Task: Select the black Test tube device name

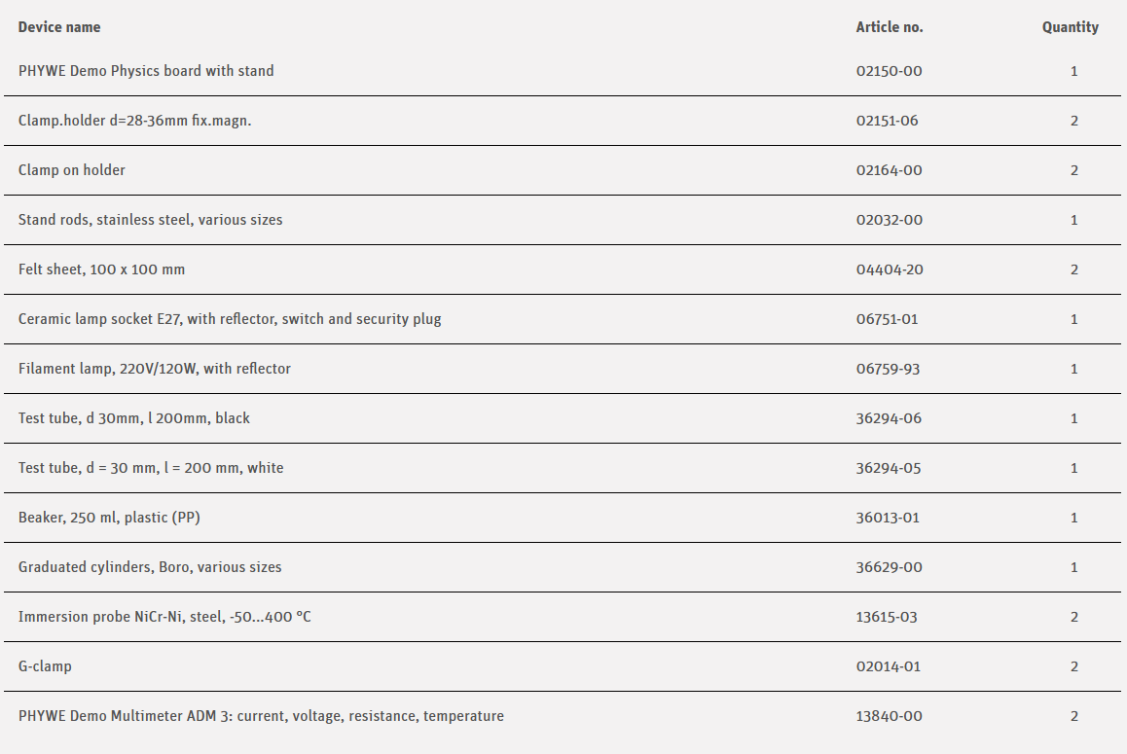Action: pos(134,418)
